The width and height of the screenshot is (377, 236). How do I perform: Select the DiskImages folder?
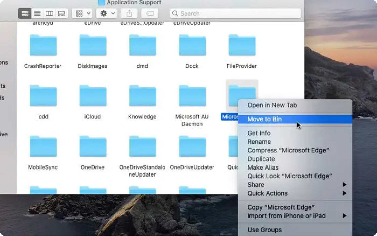coord(93,45)
